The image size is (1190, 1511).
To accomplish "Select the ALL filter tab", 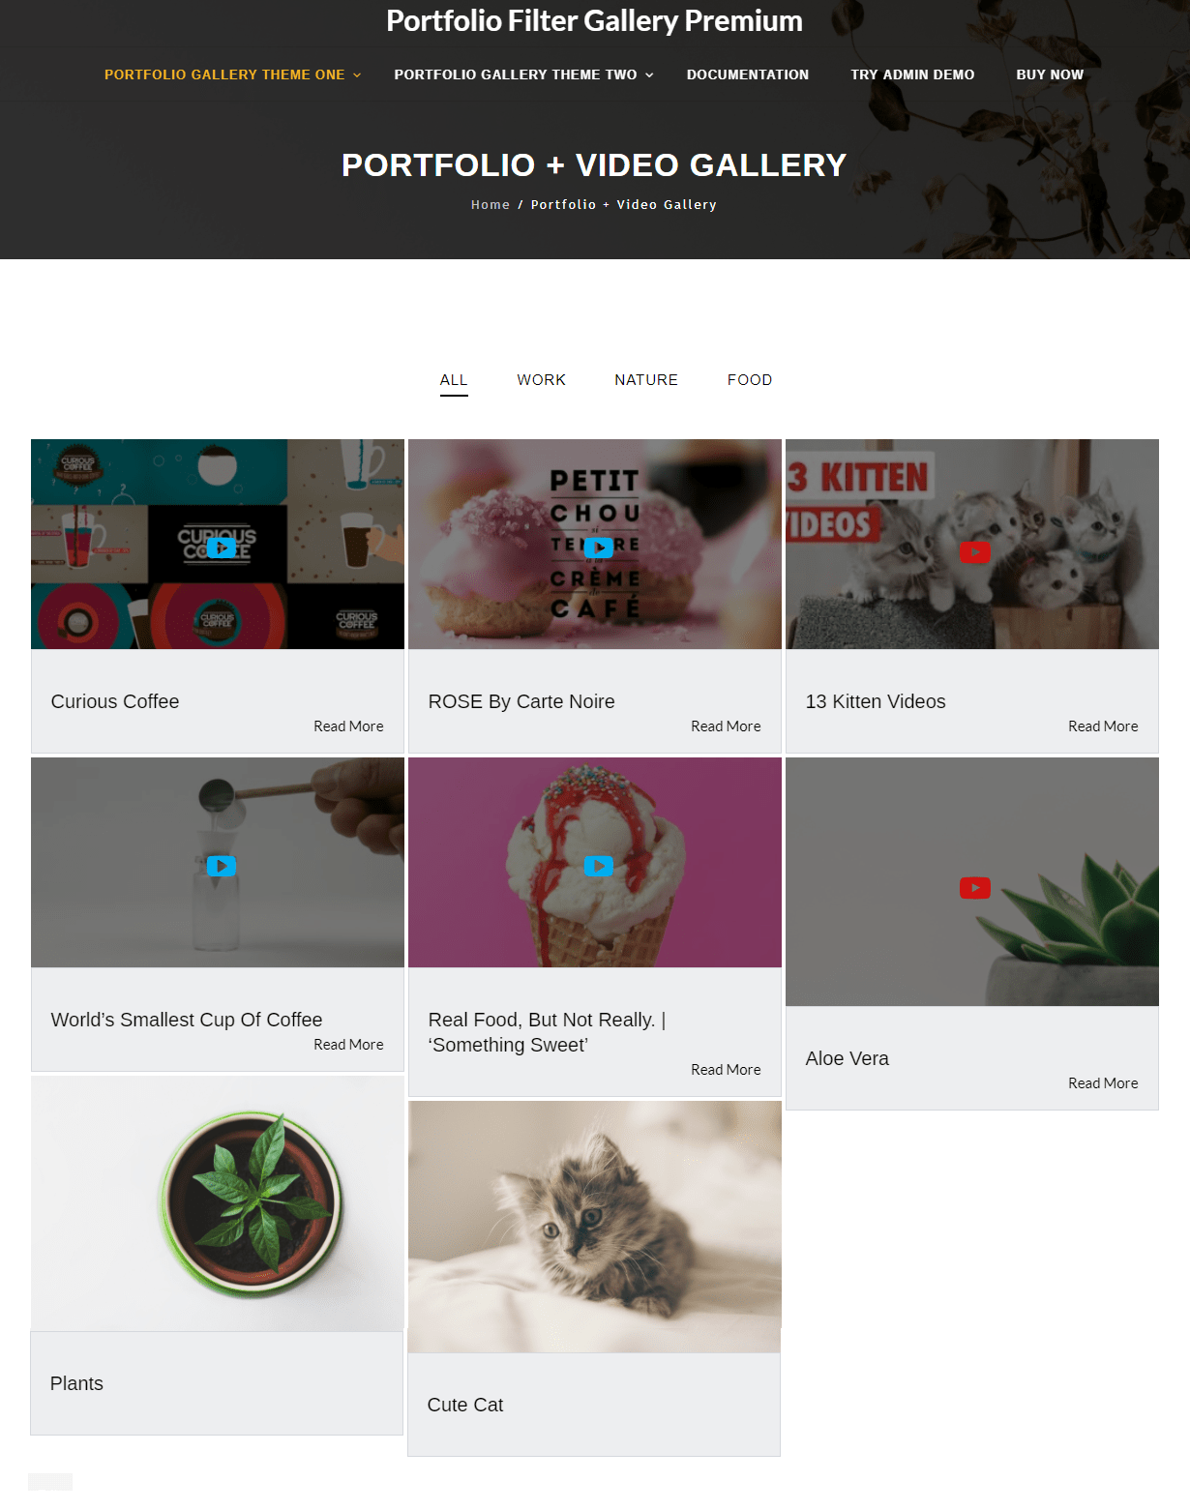I will [x=454, y=380].
